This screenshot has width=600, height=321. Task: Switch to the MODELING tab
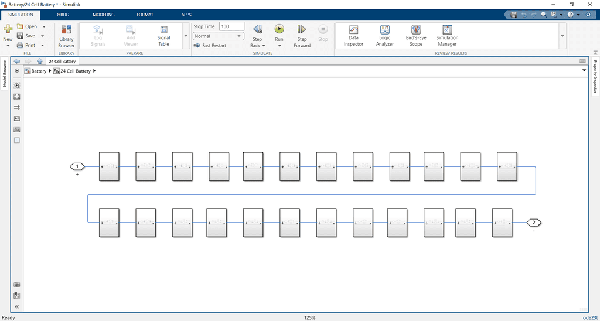tap(104, 15)
